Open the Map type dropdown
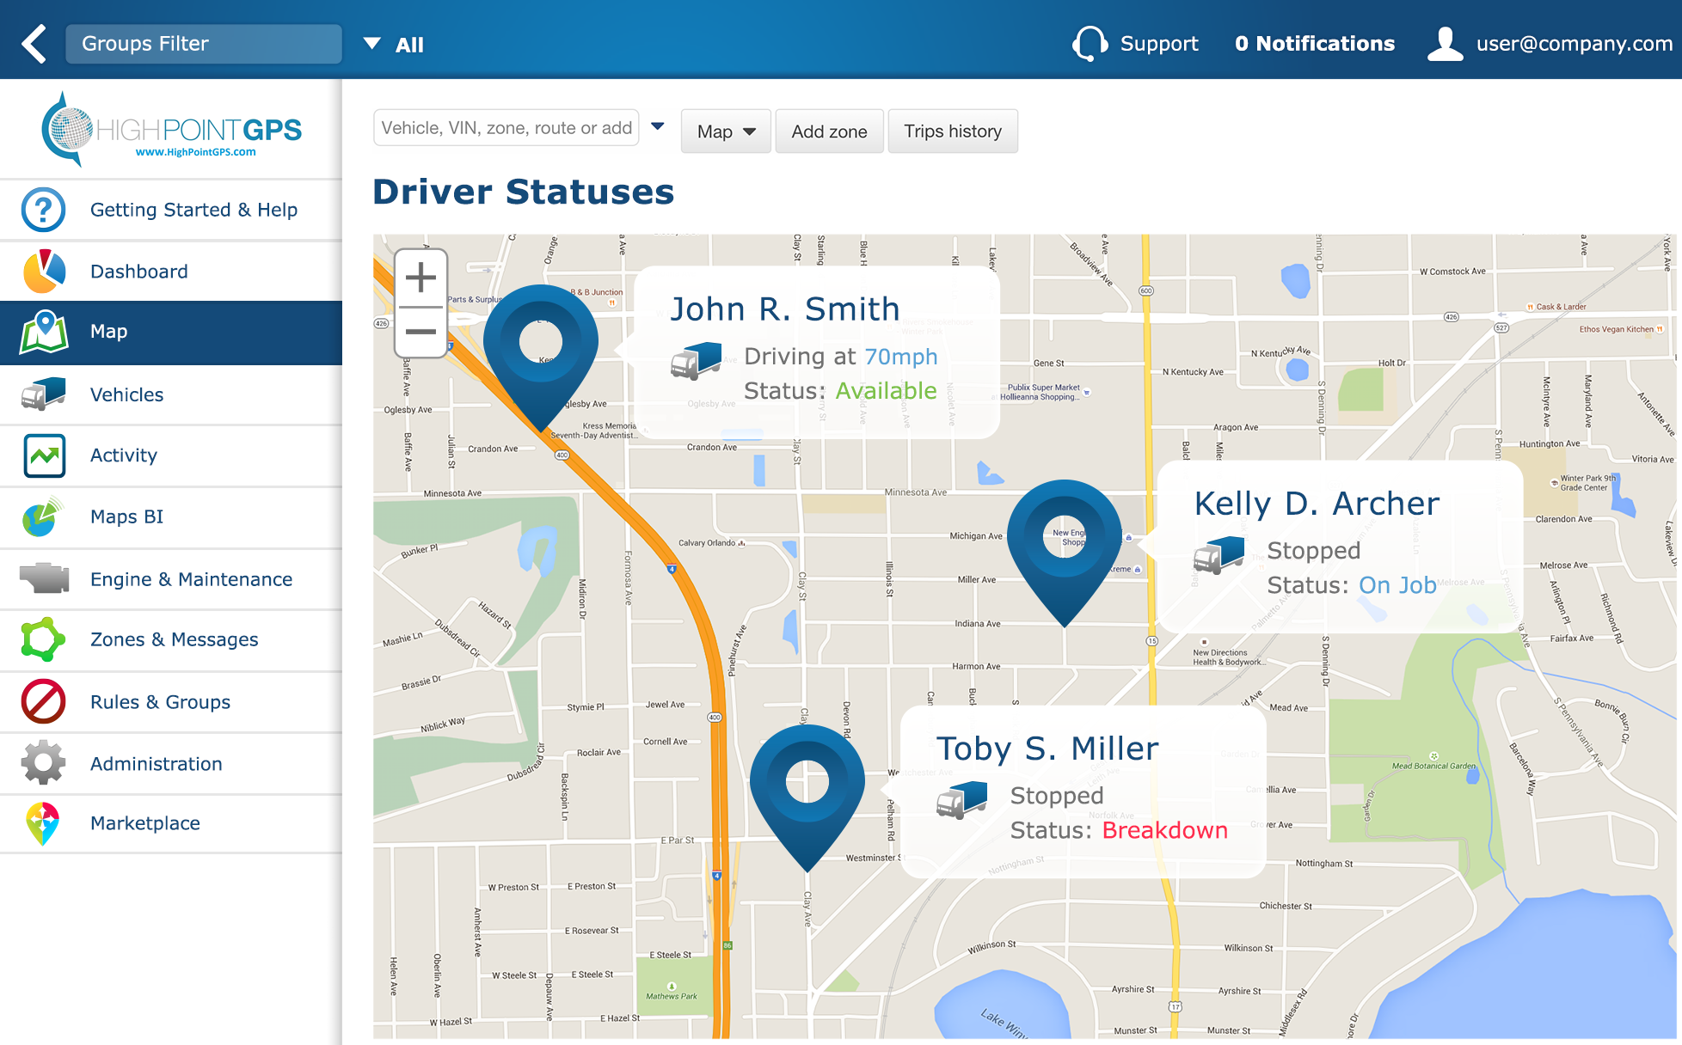Screen dimensions: 1682x1045 (x=726, y=131)
